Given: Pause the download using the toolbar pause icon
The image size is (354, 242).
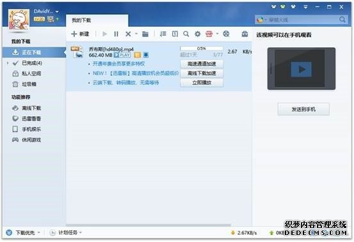Looking at the screenshot, I should (x=117, y=34).
